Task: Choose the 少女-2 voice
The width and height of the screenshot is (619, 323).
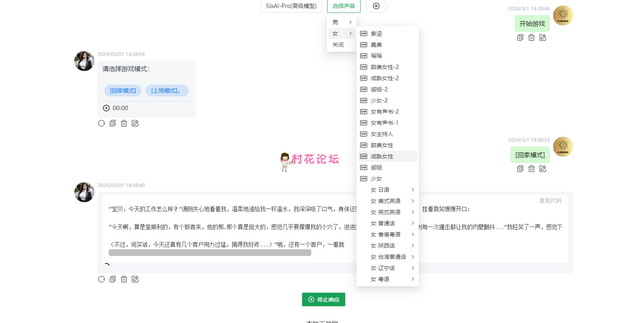Action: tap(388, 100)
